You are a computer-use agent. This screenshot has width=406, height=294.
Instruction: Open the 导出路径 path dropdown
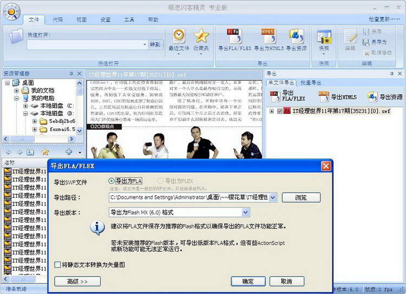pyautogui.click(x=272, y=198)
